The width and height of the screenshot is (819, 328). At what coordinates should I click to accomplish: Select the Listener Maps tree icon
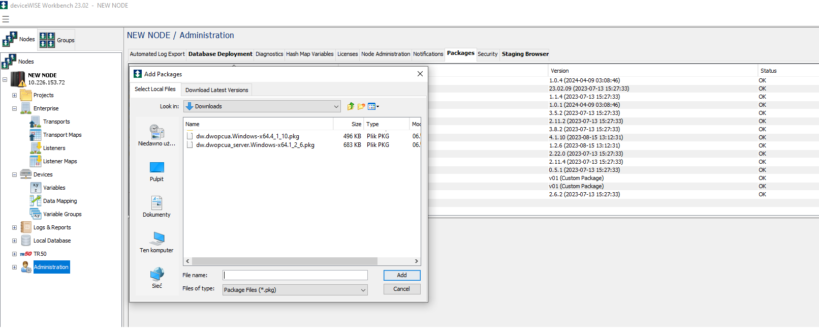[35, 161]
